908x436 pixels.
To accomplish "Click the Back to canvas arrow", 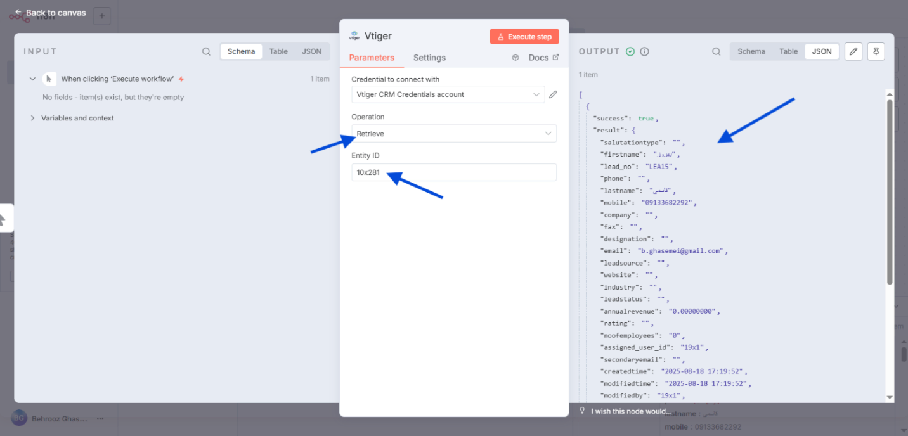I will 18,12.
